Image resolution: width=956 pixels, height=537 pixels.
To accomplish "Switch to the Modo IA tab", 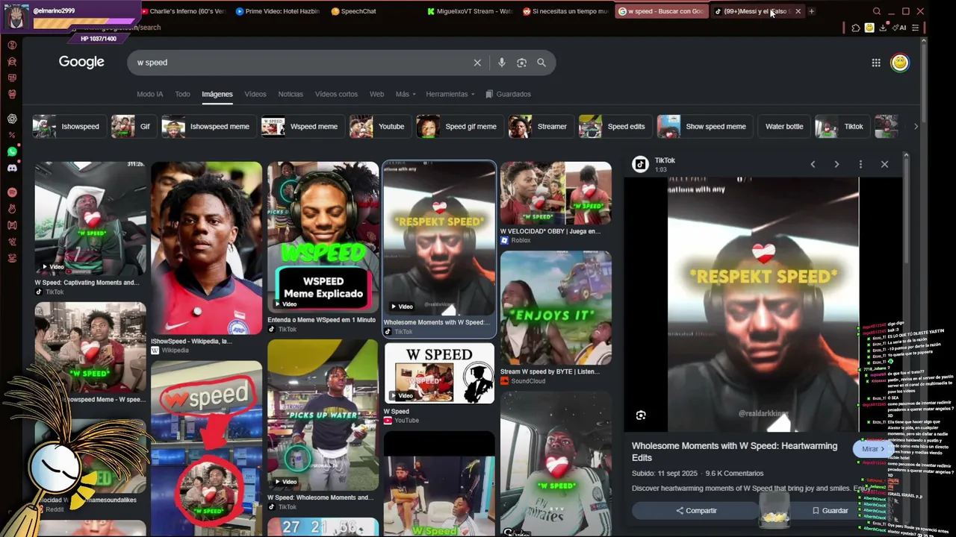I will 149,94.
